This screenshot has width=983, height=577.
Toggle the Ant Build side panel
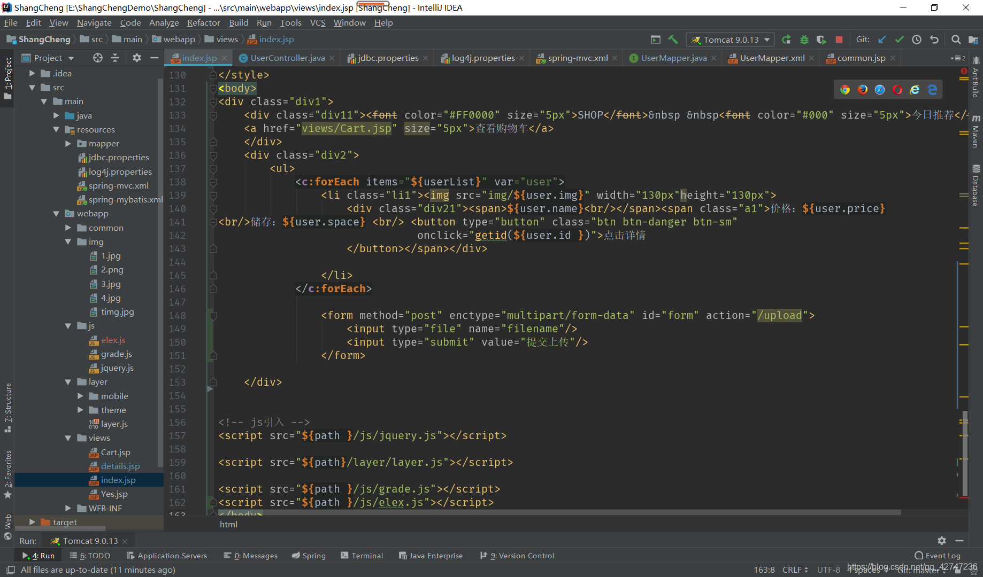pos(976,77)
